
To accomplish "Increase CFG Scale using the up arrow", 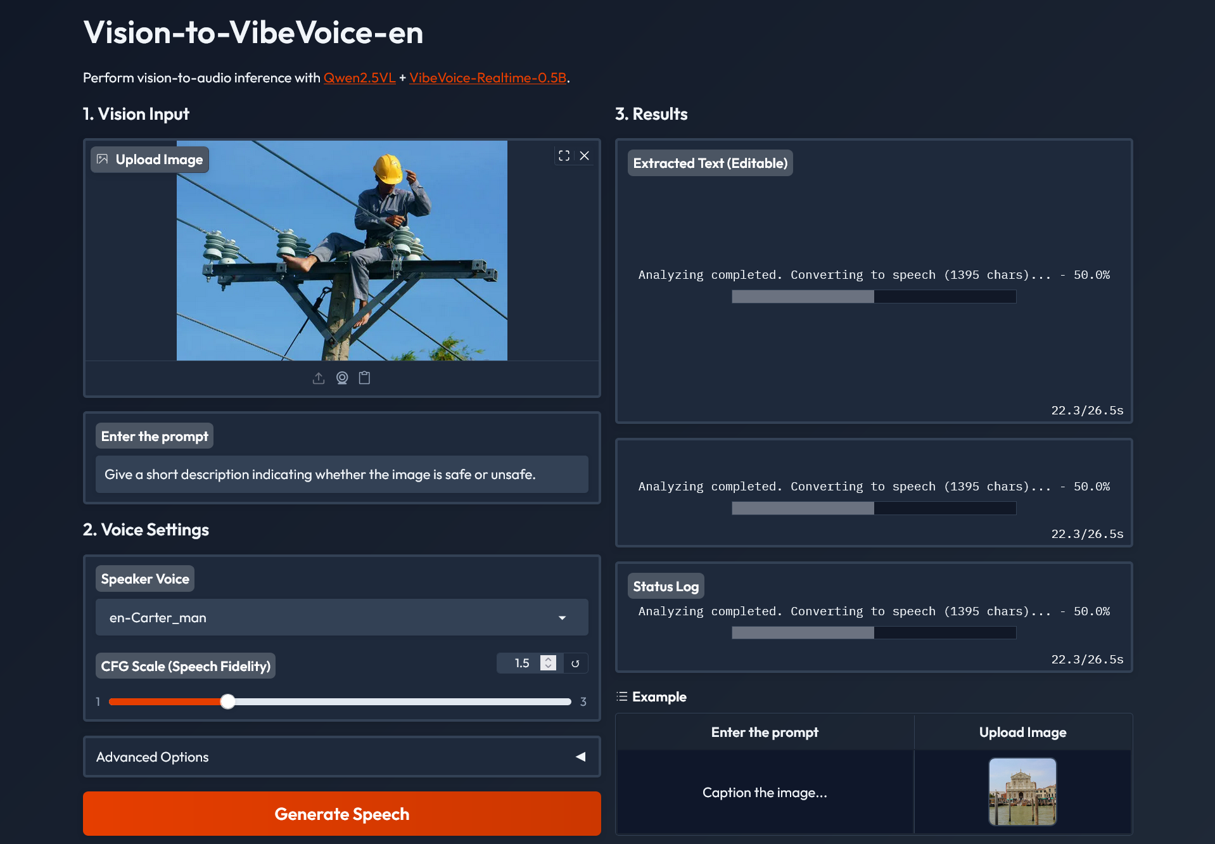I will (549, 659).
